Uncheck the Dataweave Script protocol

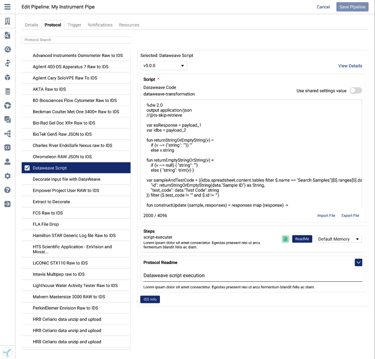[x=28, y=168]
